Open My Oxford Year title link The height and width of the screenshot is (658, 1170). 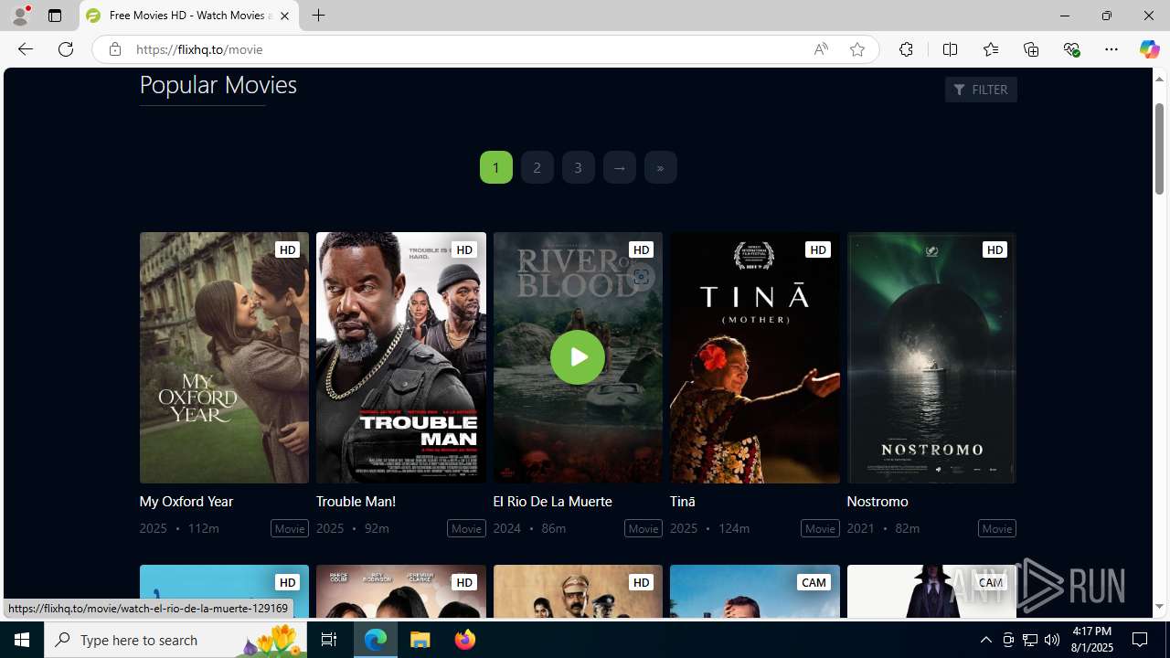[x=186, y=501]
